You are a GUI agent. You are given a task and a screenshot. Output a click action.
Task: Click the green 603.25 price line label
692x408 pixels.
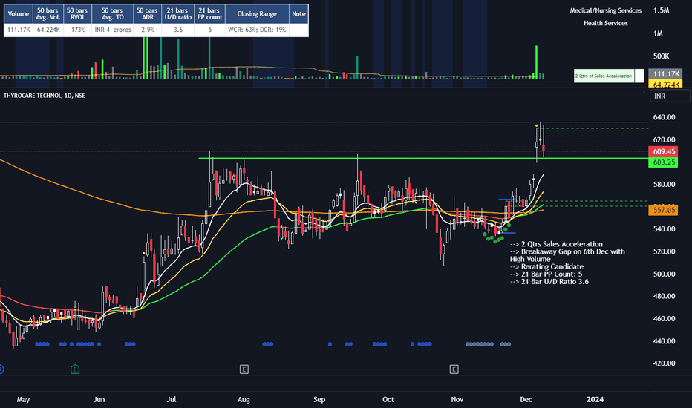tap(663, 162)
